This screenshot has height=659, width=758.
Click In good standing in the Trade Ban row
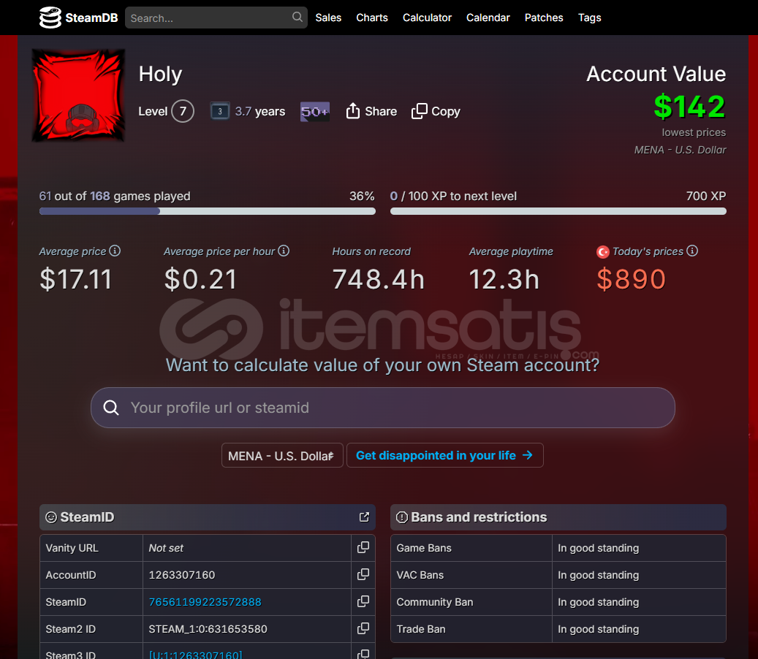(x=598, y=629)
